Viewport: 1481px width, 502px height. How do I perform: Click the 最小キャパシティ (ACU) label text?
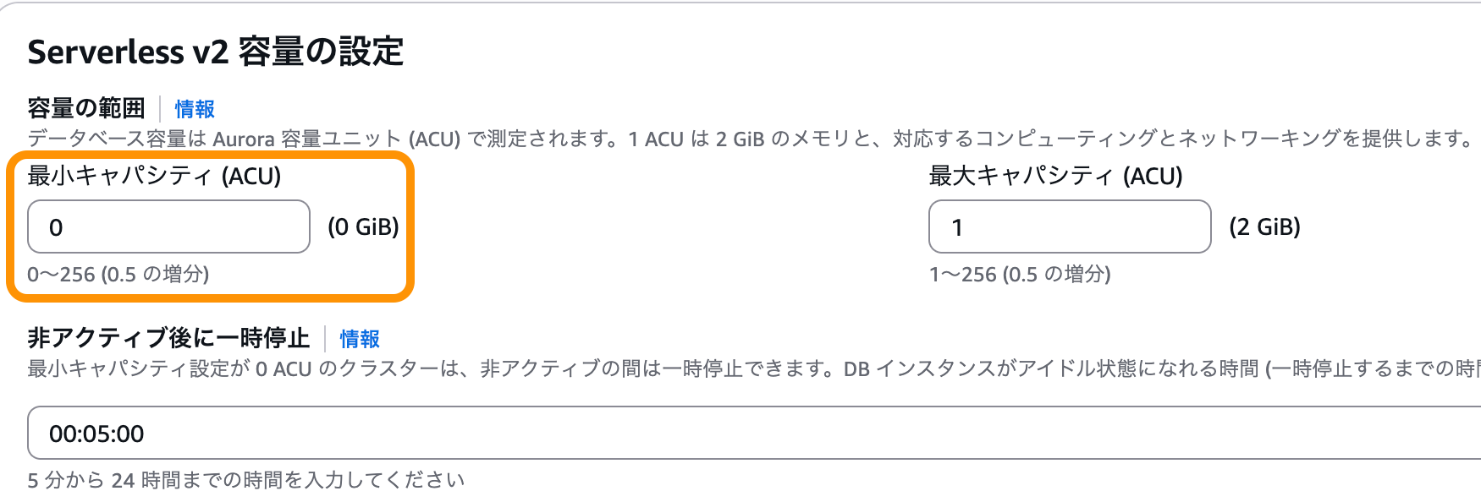coord(154,176)
